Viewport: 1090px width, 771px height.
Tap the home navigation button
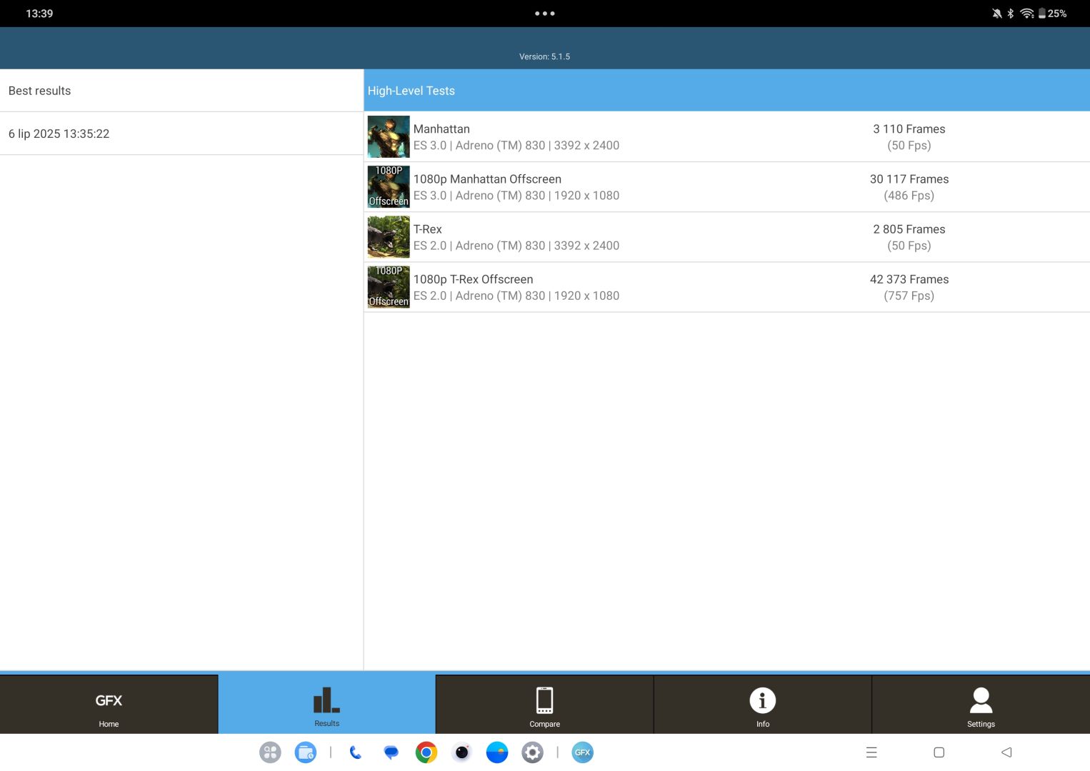tap(939, 752)
